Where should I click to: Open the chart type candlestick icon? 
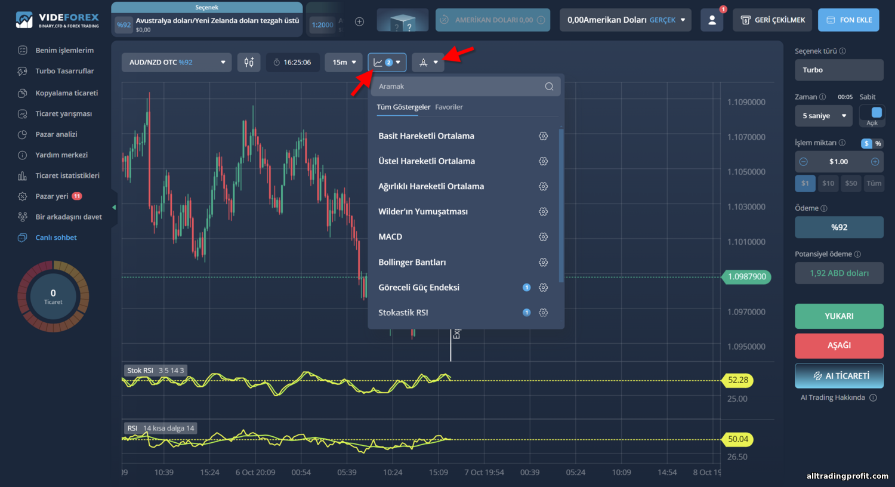249,62
